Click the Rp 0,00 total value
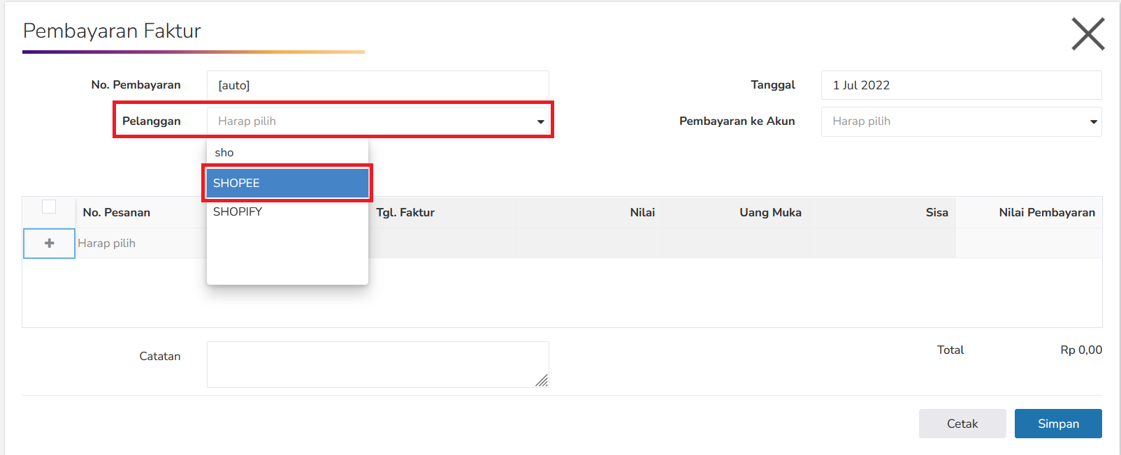Image resolution: width=1121 pixels, height=455 pixels. pos(1081,350)
